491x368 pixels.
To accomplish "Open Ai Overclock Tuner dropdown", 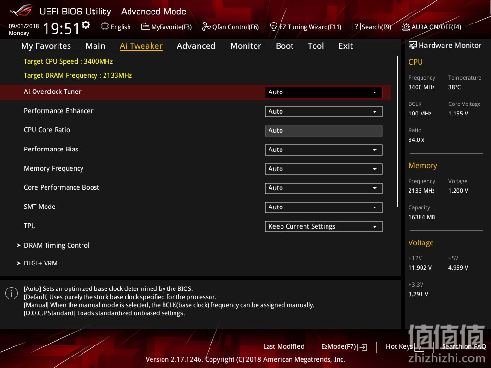I will (324, 92).
